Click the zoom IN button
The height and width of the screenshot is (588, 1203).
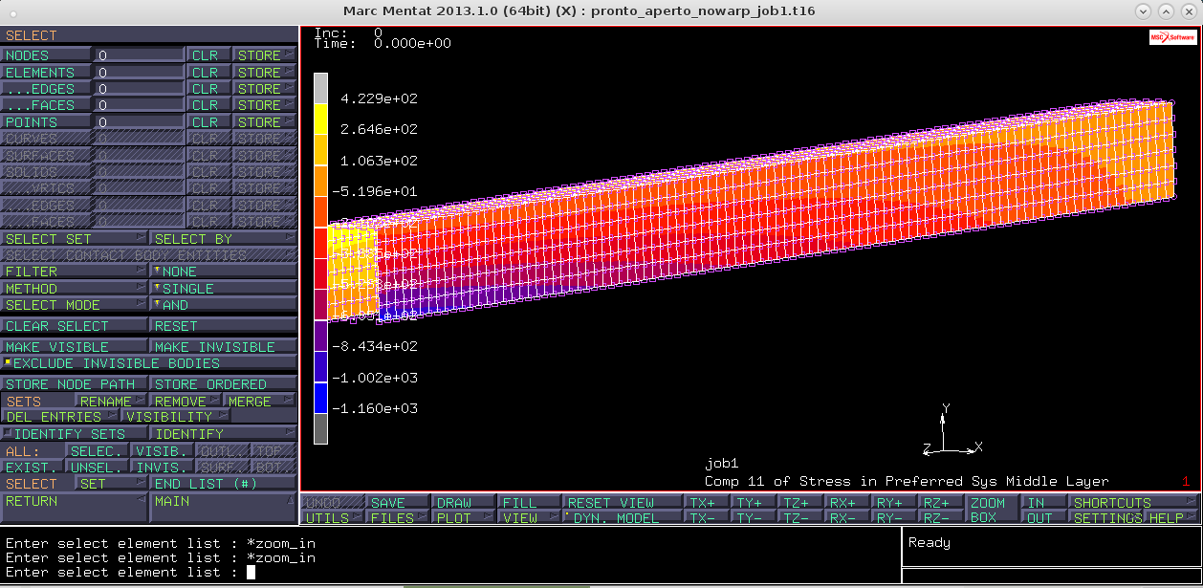click(1044, 503)
